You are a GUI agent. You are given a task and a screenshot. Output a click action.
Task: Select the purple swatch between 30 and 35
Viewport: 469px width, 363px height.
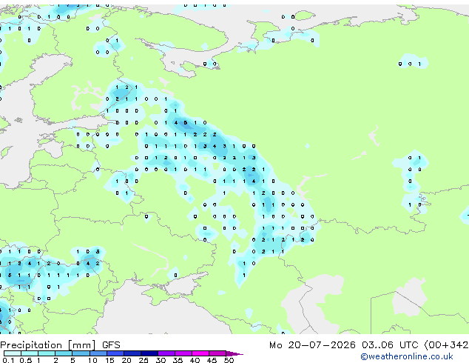click(x=166, y=353)
